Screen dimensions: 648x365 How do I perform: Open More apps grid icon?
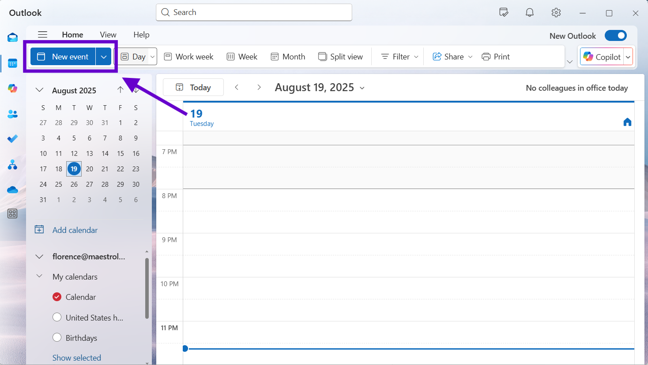coord(12,214)
